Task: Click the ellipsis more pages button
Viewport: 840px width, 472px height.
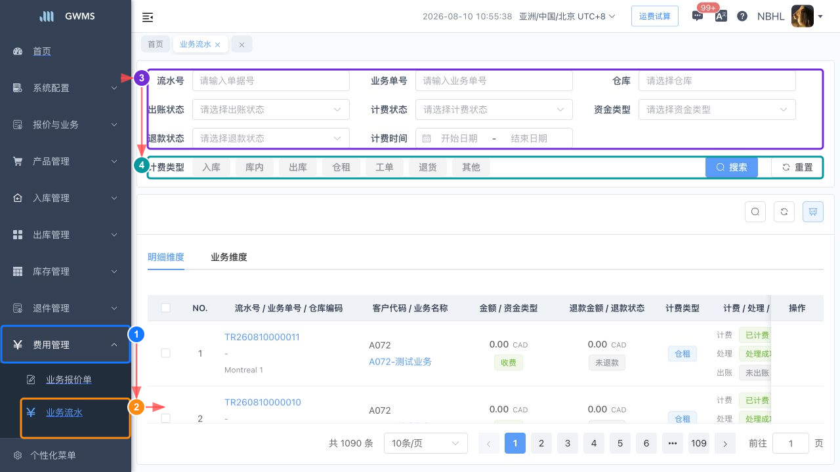Action: (x=673, y=444)
